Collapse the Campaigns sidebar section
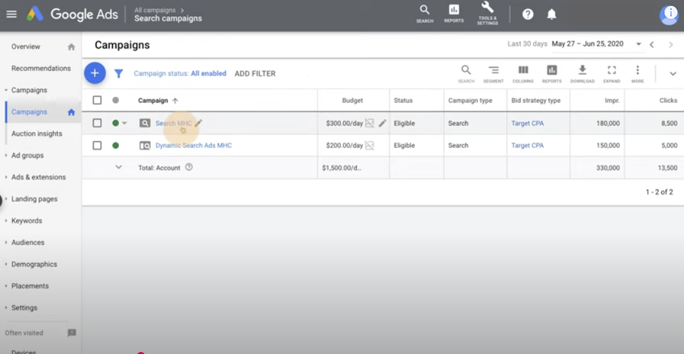The image size is (684, 354). click(6, 90)
